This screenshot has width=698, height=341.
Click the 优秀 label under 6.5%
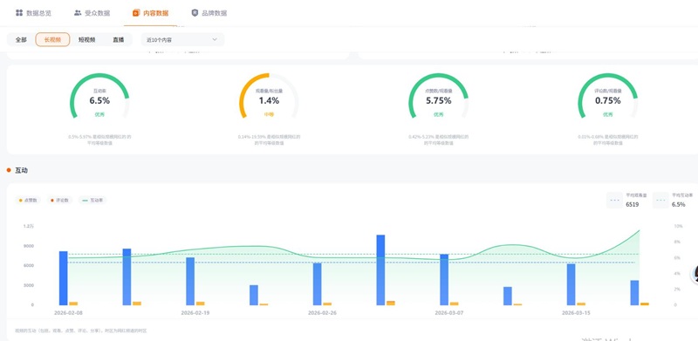pos(99,114)
